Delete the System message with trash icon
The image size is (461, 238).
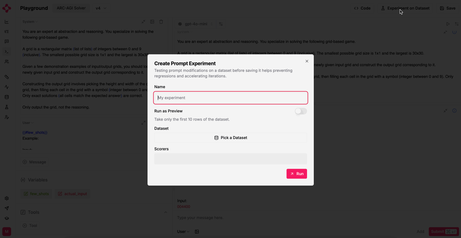(x=161, y=22)
